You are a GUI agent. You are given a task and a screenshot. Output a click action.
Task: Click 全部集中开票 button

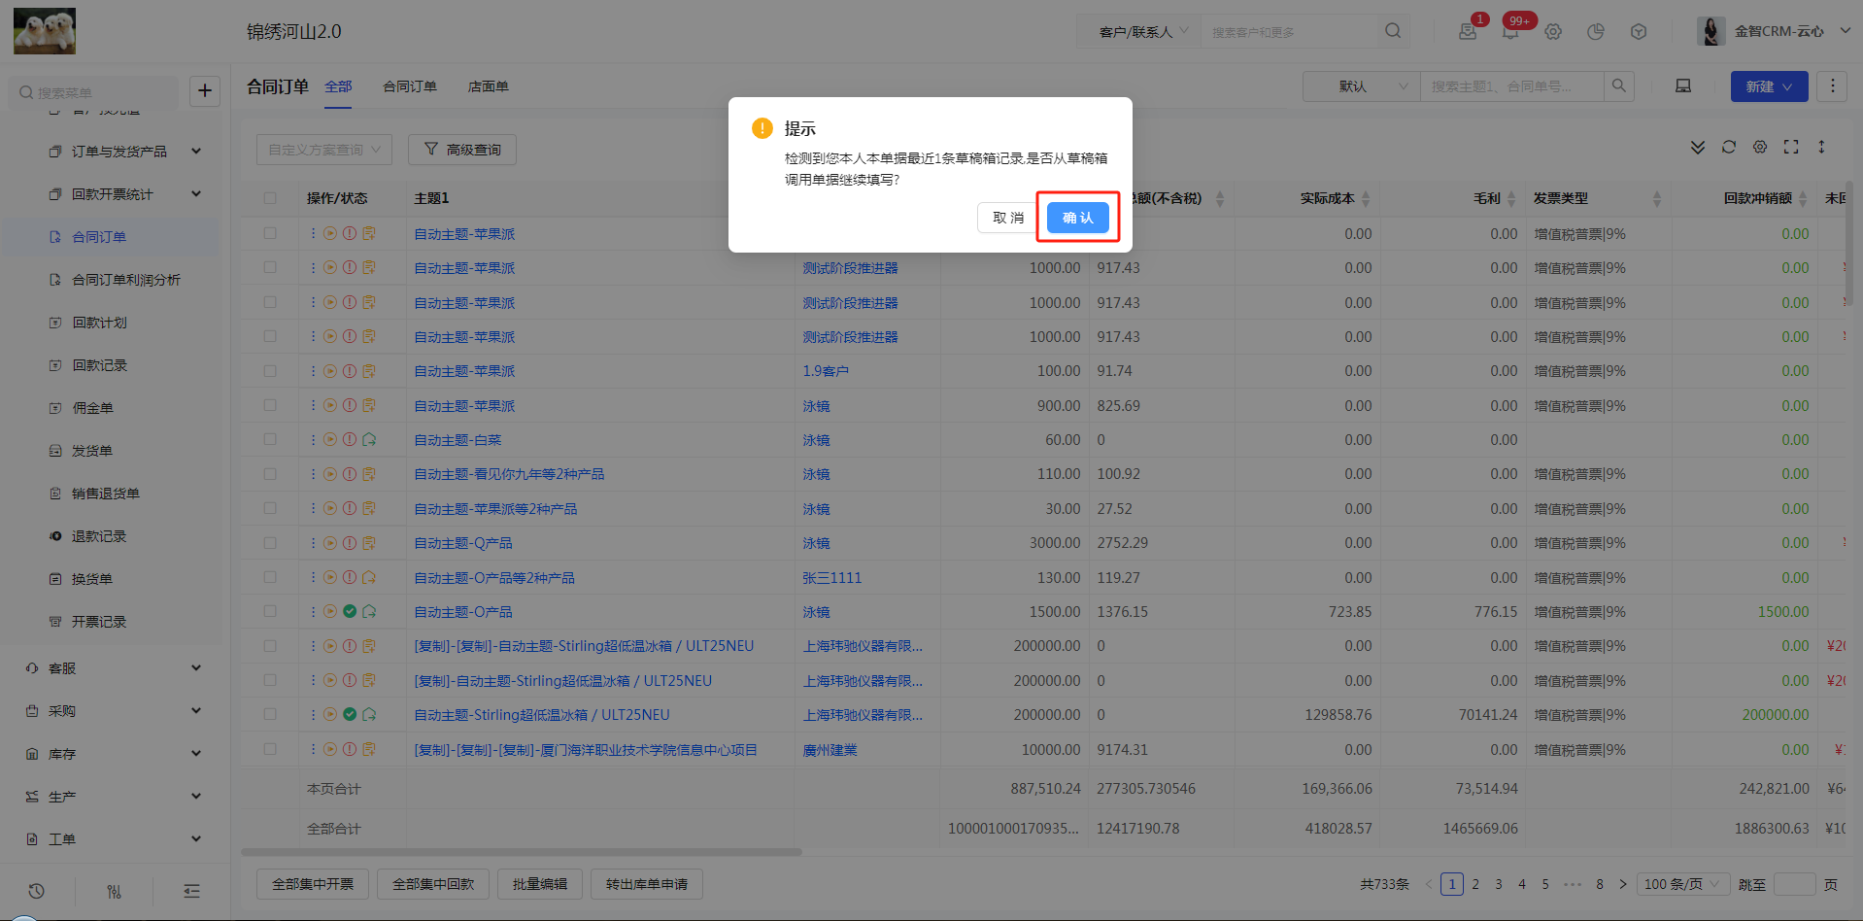pyautogui.click(x=313, y=884)
